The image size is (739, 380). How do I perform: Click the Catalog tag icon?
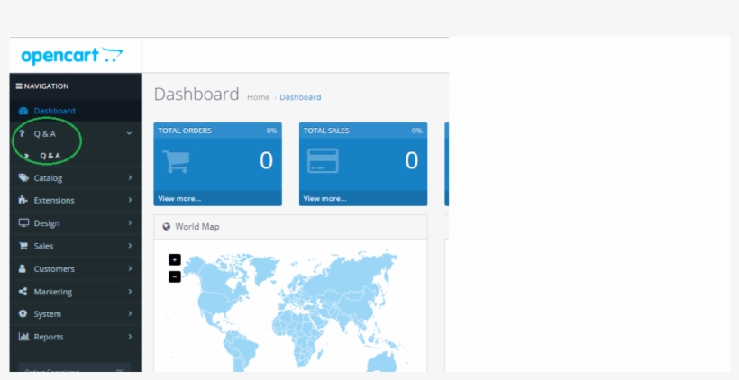23,178
